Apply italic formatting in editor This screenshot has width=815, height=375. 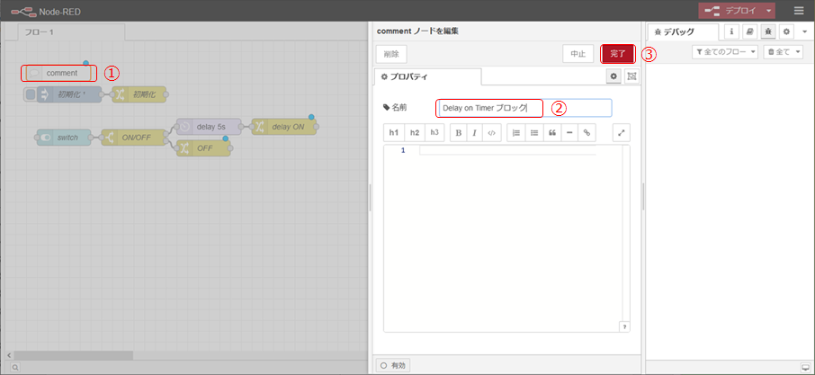(x=475, y=133)
